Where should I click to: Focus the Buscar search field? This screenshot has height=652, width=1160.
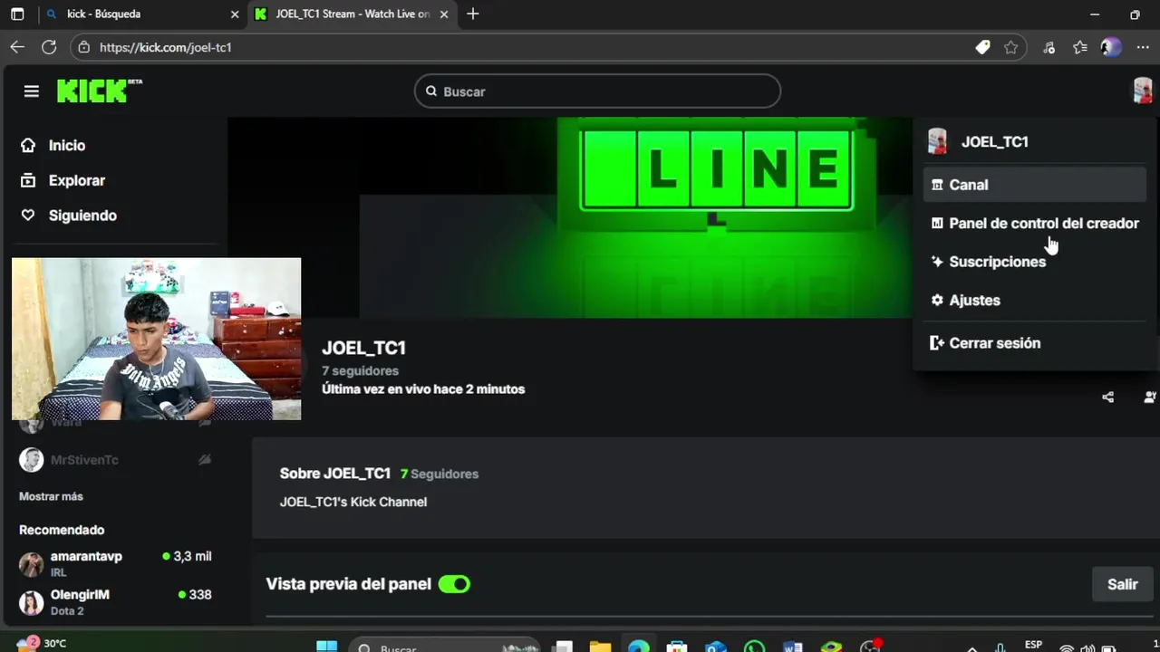[x=597, y=91]
